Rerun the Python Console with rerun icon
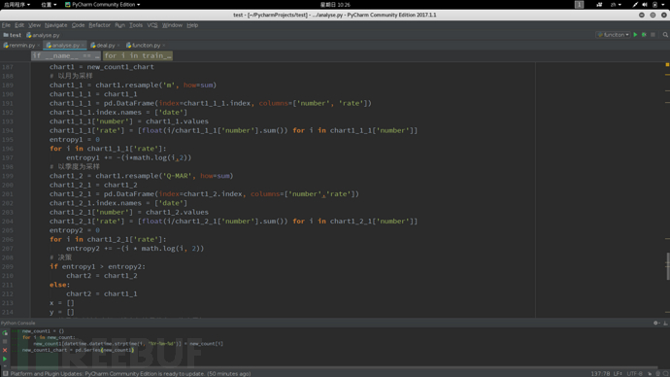 [5, 332]
